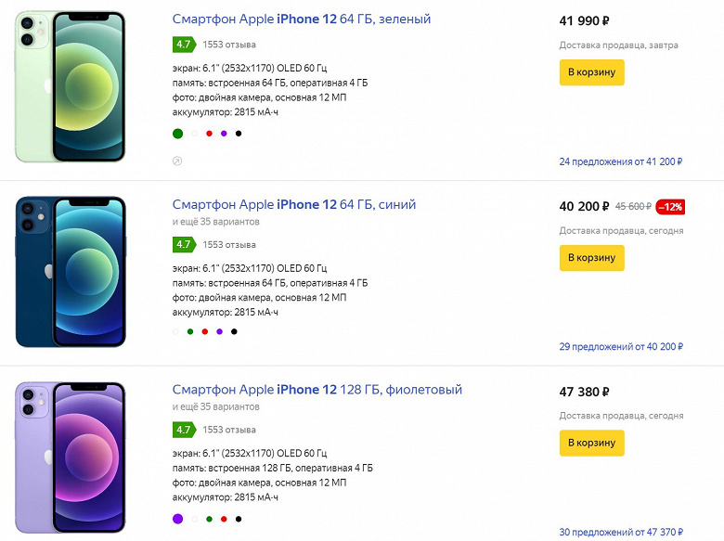Select the red color option for green iPhone
The image size is (724, 541).
pos(209,134)
